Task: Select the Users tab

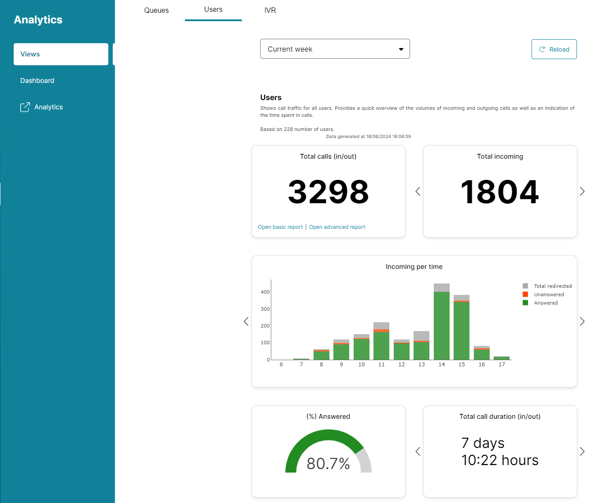Action: pyautogui.click(x=213, y=10)
